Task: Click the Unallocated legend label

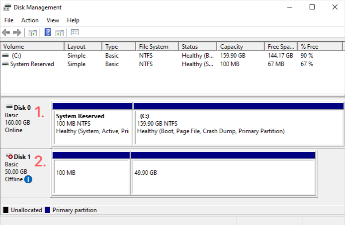Action: [26, 210]
